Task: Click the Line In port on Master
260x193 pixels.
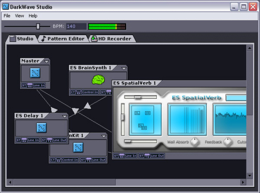Action: [x=39, y=85]
